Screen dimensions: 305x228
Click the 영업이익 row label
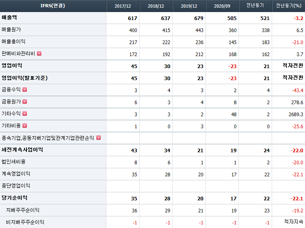[12, 65]
